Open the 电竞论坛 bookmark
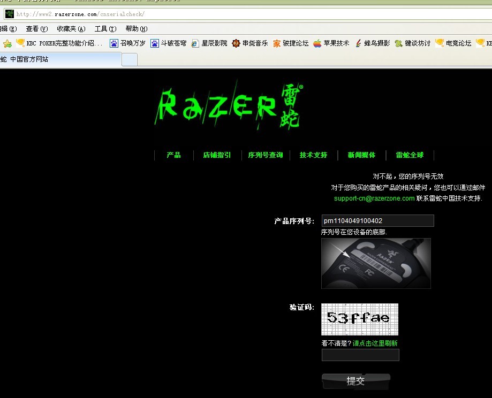The width and height of the screenshot is (492, 398). pyautogui.click(x=458, y=43)
